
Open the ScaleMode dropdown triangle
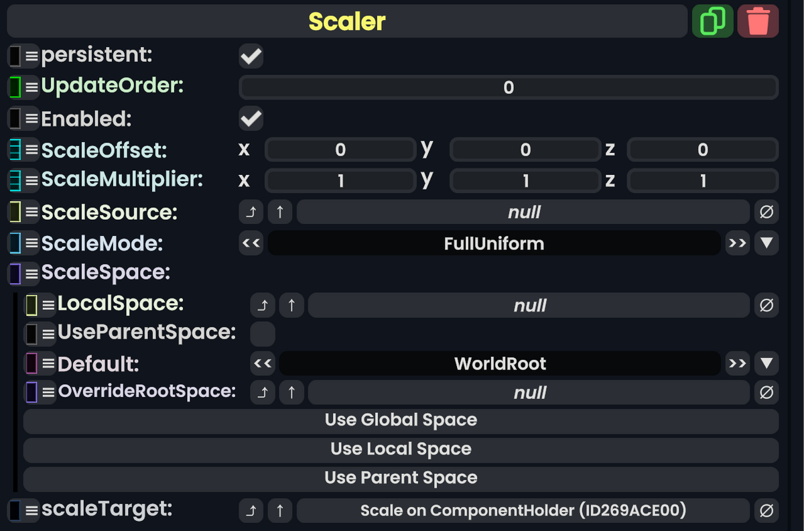766,243
